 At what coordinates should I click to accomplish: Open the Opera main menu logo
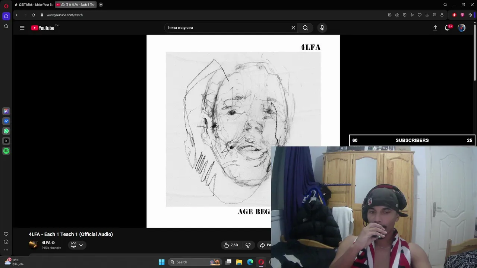(6, 6)
